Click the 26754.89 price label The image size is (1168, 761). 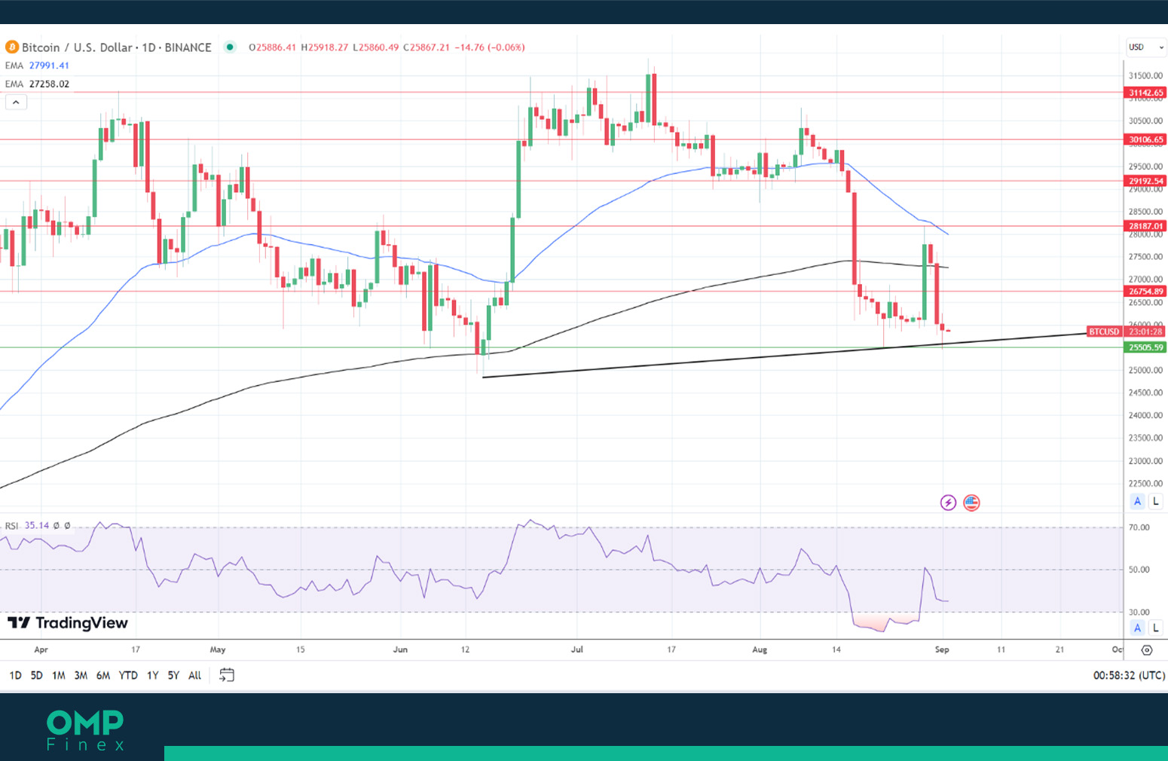click(x=1145, y=291)
